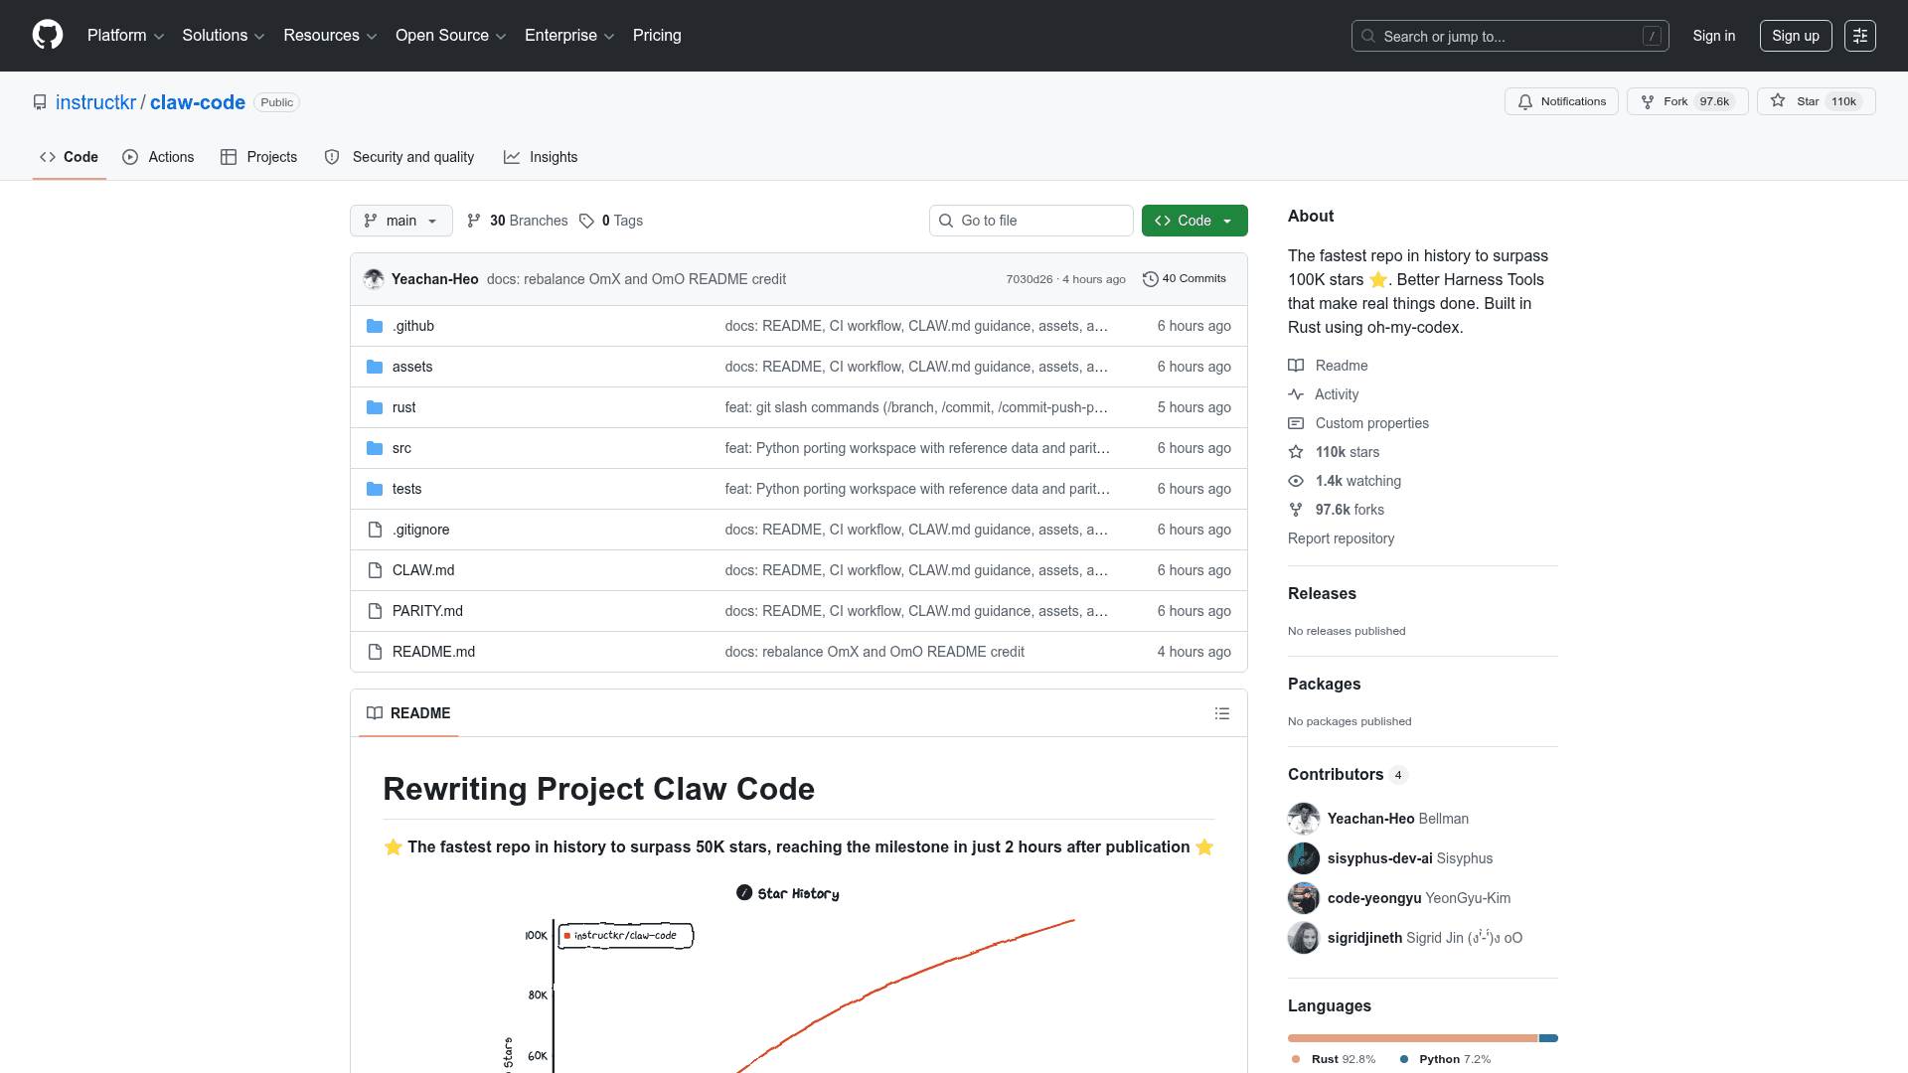
Task: Click the Rust language bar segment
Action: click(x=1411, y=1038)
